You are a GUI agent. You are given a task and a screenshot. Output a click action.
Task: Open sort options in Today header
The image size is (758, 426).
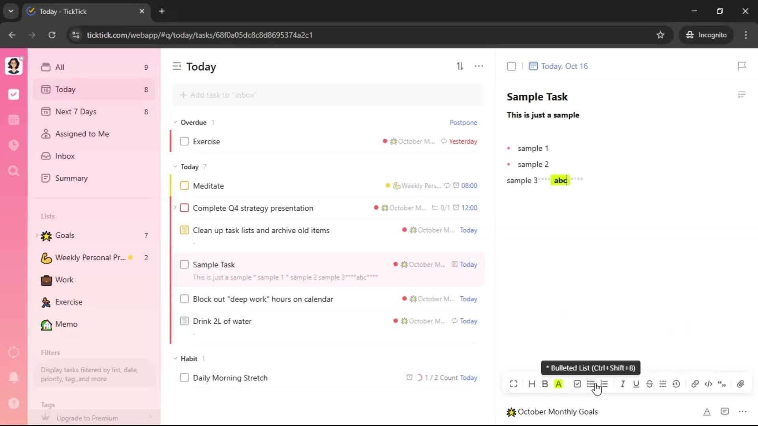click(460, 66)
